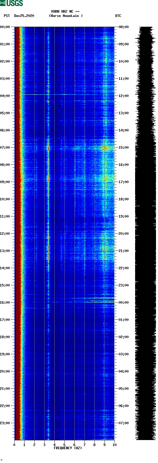Click the 08:00 PST tick on left axis
The image size is (158, 463).
point(5,165)
